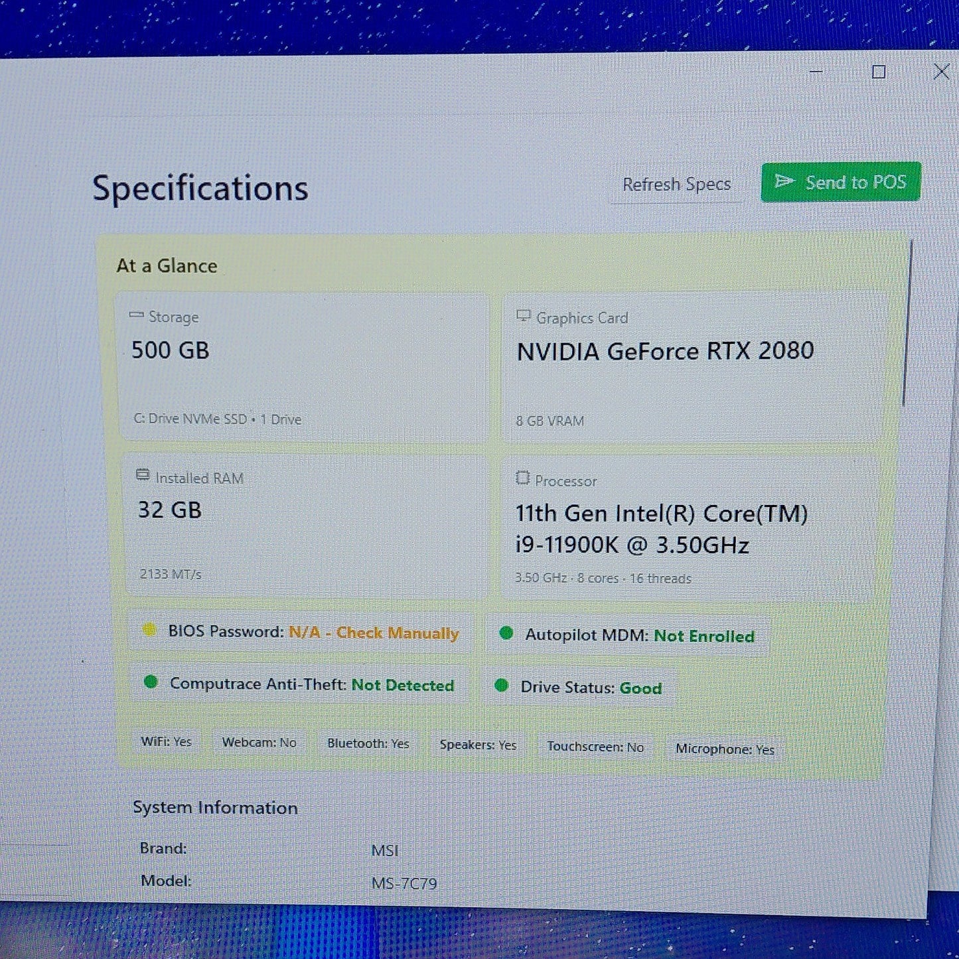Click the green Computrace Anti-Theft status dot
Viewport: 959px width, 959px height.
151,682
